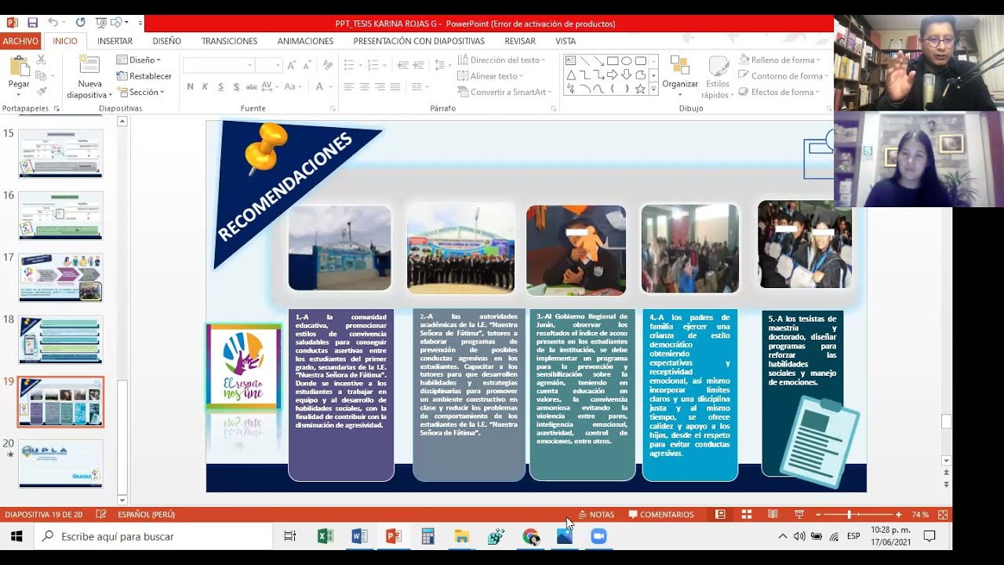Image resolution: width=1004 pixels, height=565 pixels.
Task: Toggle strikethrough (abc) formatting
Action: (x=253, y=86)
